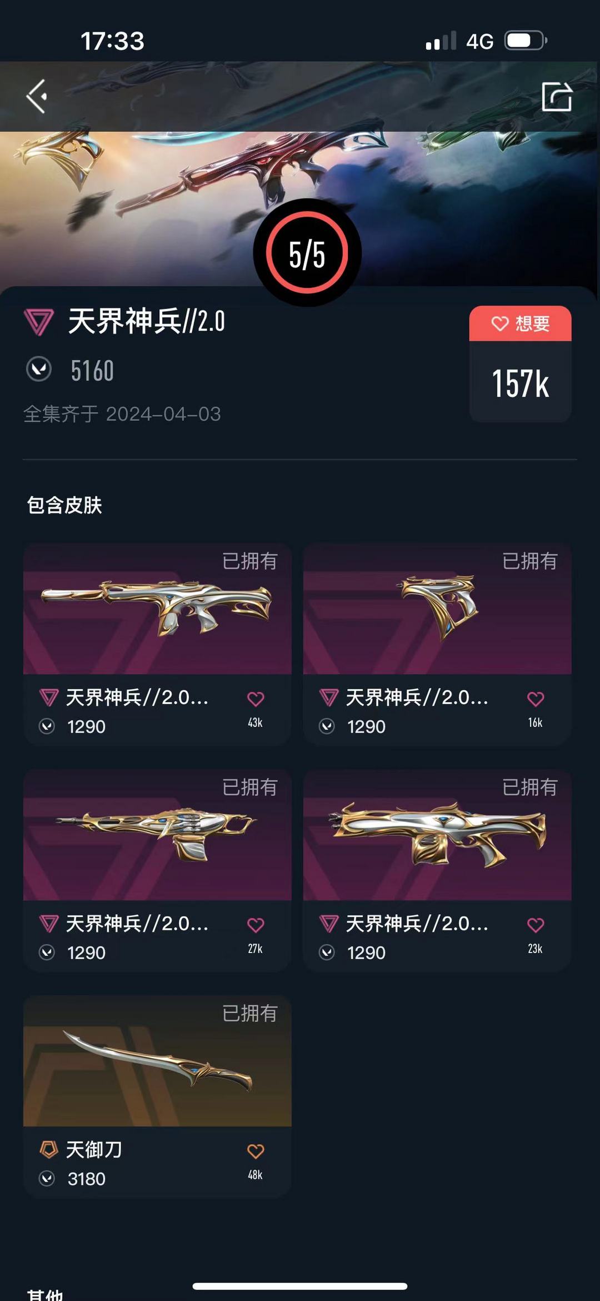This screenshot has height=1301, width=600.
Task: Like the skin with 27k hearts
Action: [256, 925]
